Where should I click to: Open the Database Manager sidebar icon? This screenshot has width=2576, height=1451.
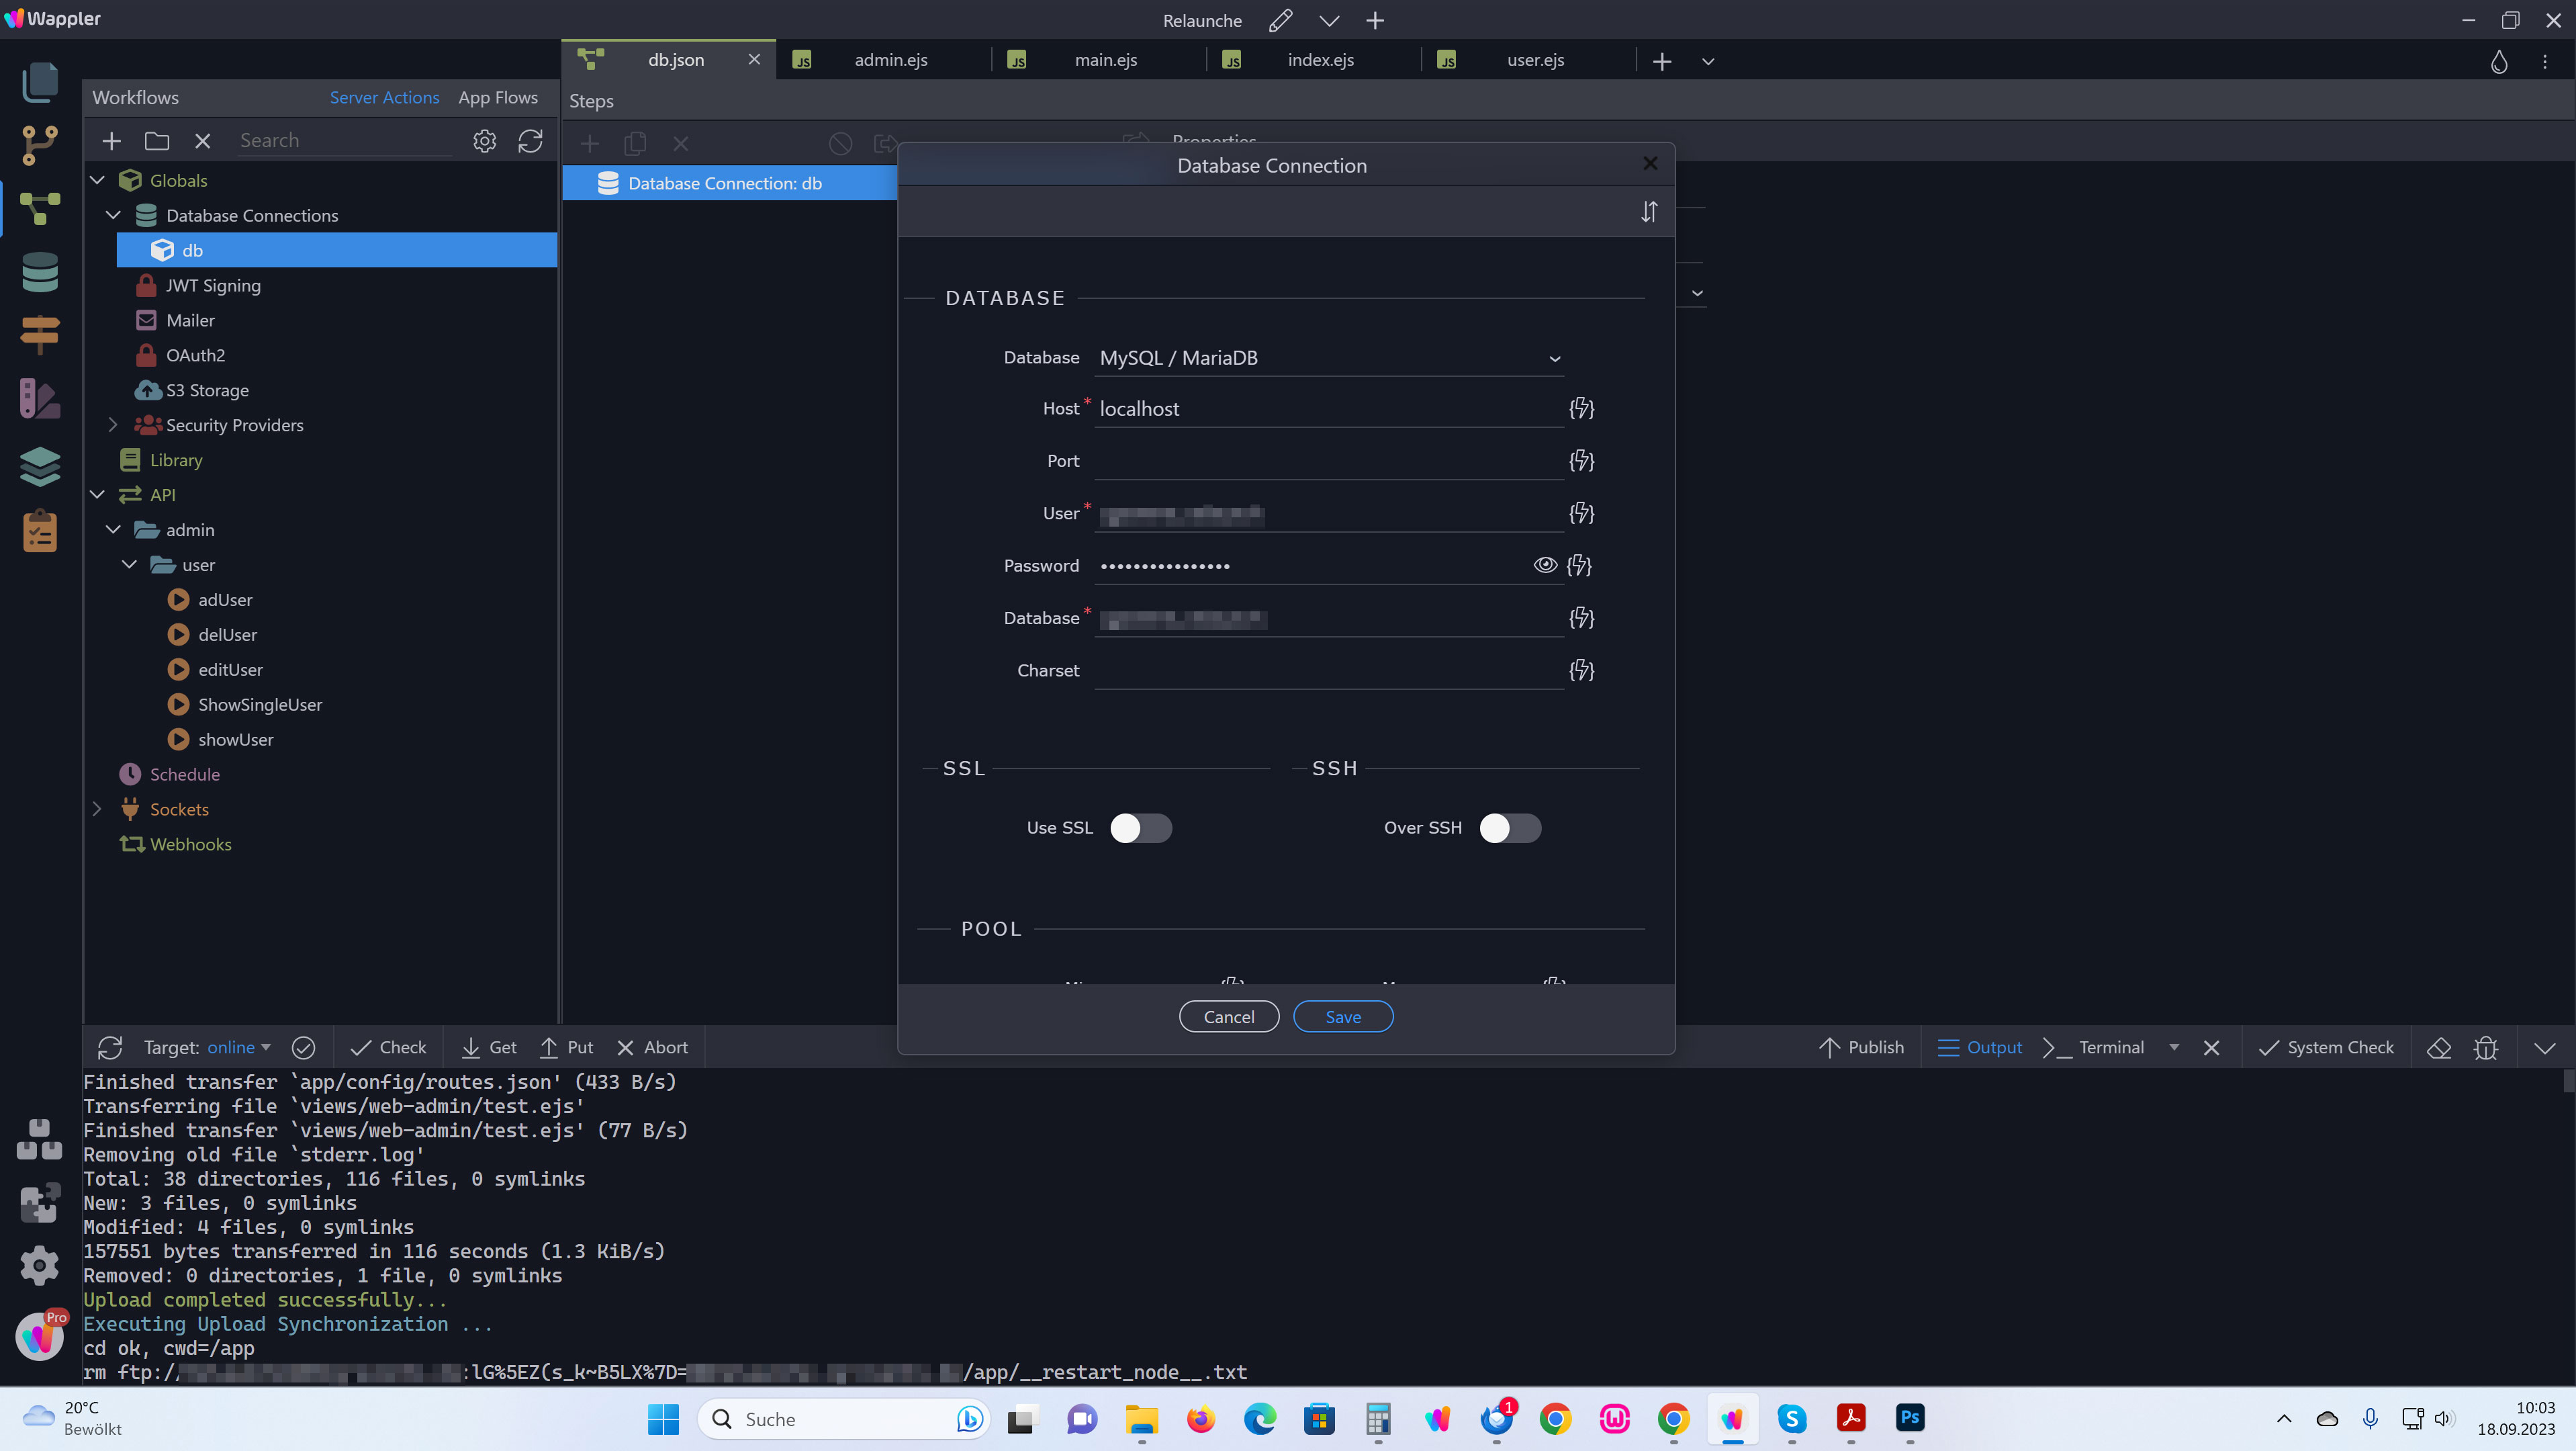(40, 272)
